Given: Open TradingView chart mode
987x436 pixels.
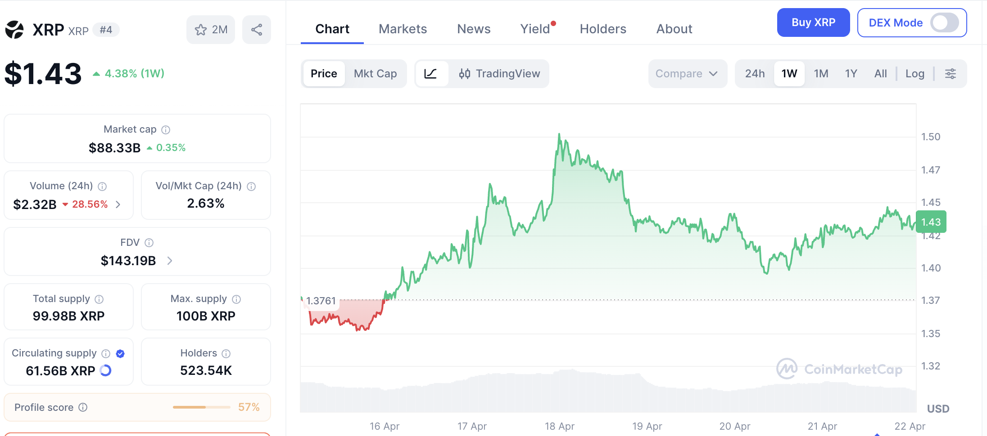Looking at the screenshot, I should coord(499,74).
